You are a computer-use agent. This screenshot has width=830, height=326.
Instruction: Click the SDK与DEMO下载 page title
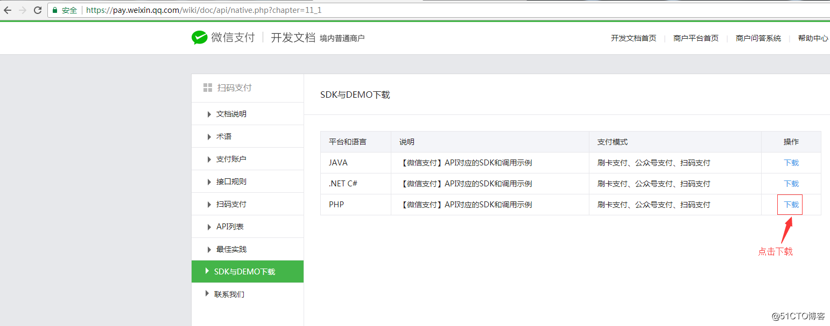pyautogui.click(x=355, y=95)
